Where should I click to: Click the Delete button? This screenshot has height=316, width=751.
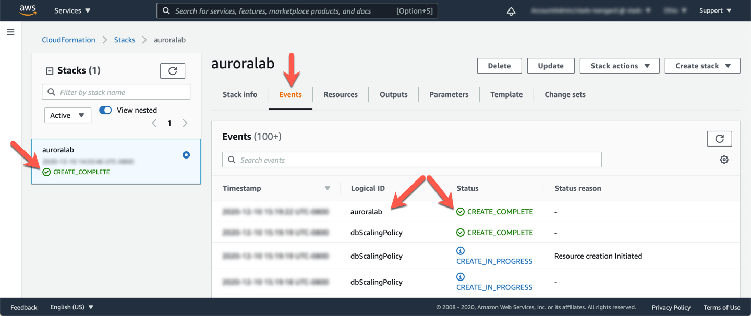click(499, 66)
